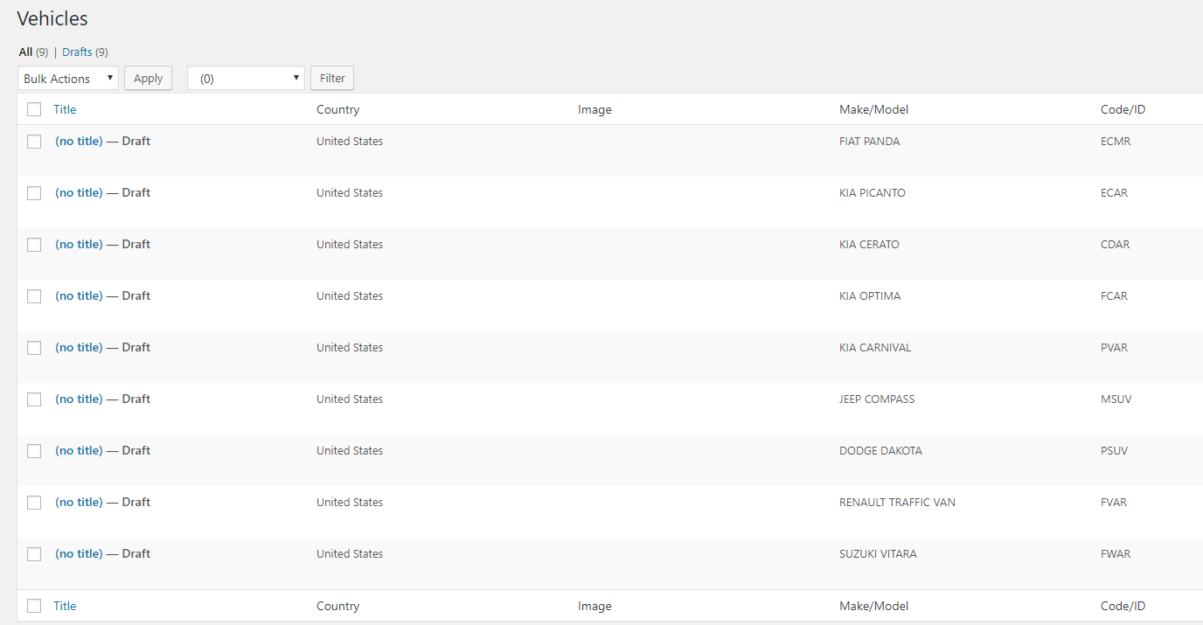Click the RENAULT TRAFFIC VAN make/model text

click(x=897, y=502)
